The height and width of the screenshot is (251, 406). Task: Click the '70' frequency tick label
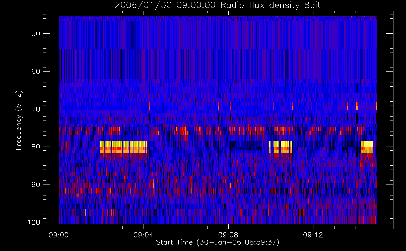(x=36, y=109)
